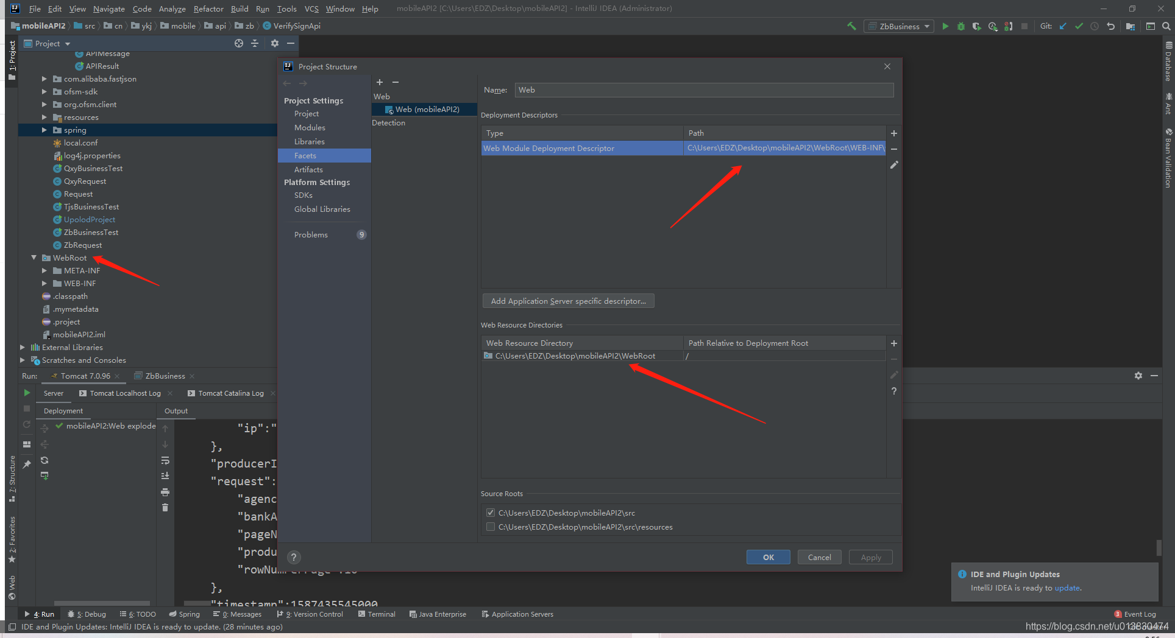Remove the selected facet with the minus icon
1175x638 pixels.
pos(396,82)
